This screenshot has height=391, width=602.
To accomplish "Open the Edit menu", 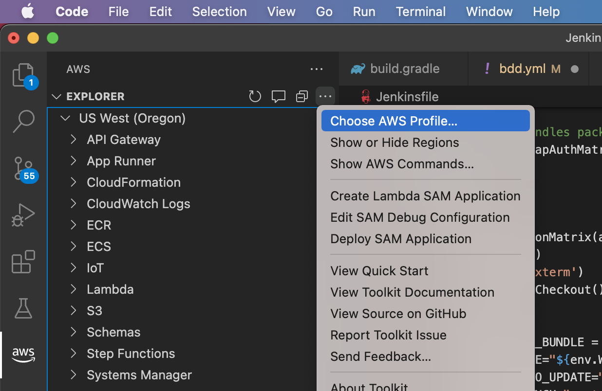I will point(161,12).
